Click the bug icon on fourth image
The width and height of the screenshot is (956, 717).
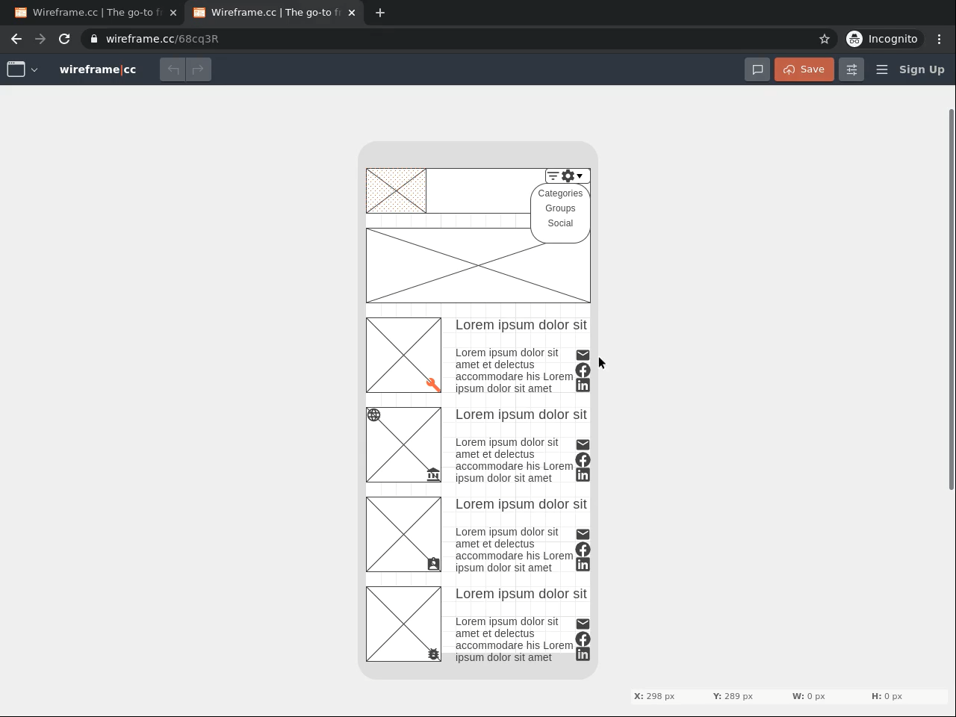pyautogui.click(x=433, y=654)
